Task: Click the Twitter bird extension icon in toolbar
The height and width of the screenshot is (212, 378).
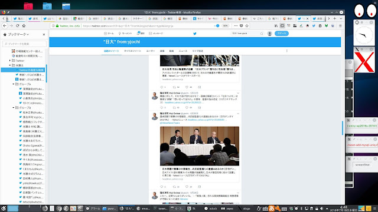Action: click(314, 26)
